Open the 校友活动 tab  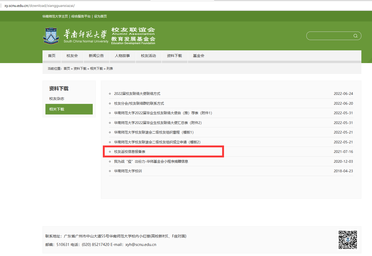click(148, 56)
